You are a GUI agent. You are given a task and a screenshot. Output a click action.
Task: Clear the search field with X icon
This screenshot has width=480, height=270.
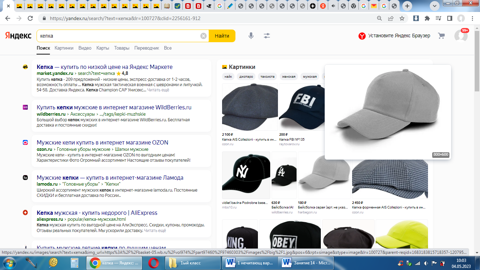(203, 36)
